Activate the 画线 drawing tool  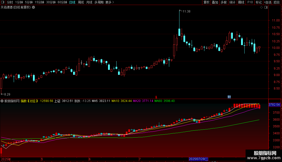pos(241,2)
